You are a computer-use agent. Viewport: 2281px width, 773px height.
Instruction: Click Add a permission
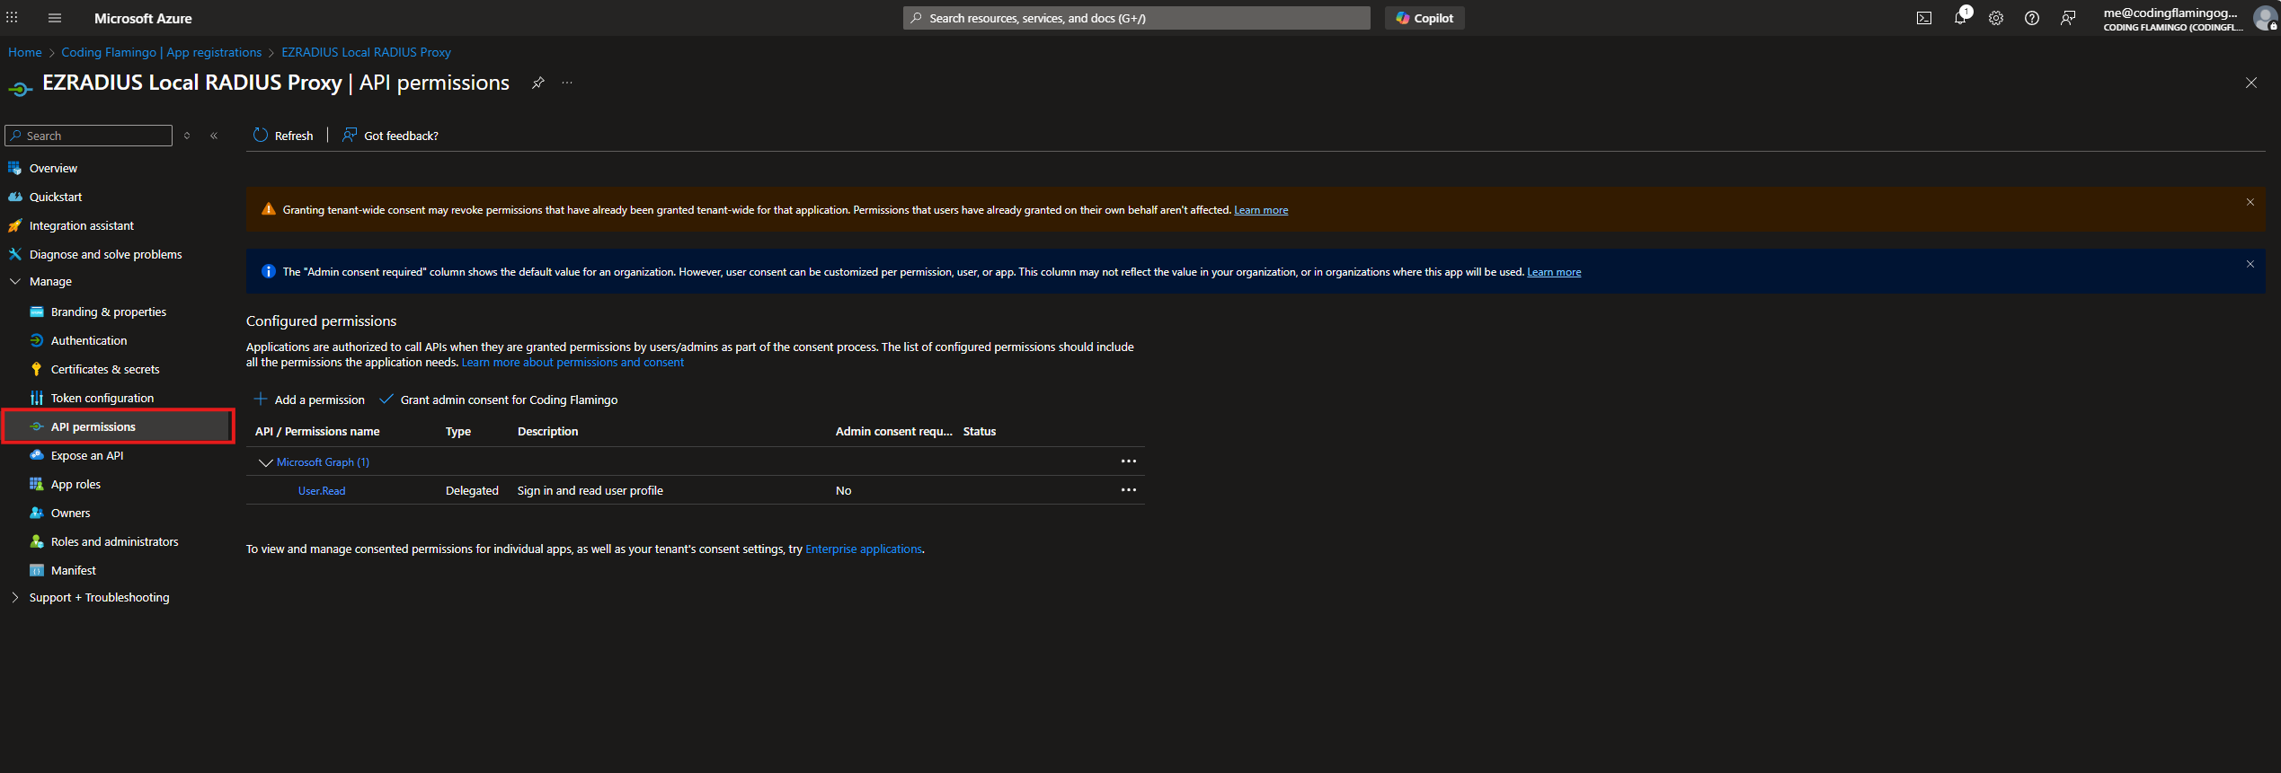click(x=309, y=400)
